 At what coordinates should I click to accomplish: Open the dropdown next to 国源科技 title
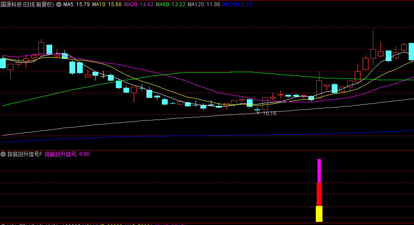[x=59, y=4]
